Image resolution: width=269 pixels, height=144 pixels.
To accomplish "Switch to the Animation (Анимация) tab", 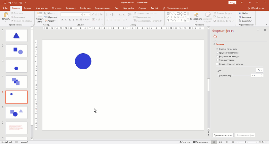I will 71,7.
